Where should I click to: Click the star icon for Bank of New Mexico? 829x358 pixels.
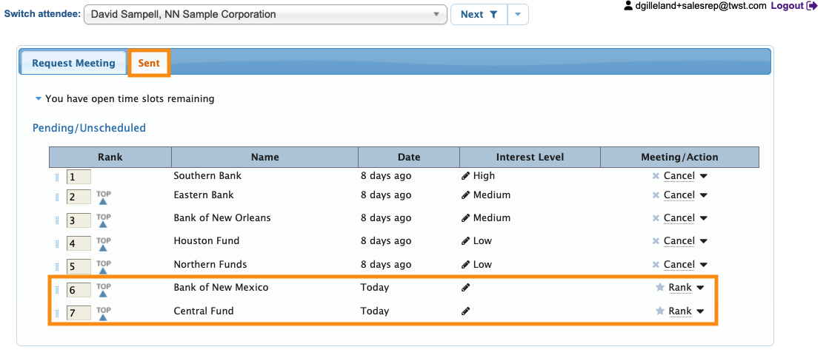pyautogui.click(x=660, y=288)
